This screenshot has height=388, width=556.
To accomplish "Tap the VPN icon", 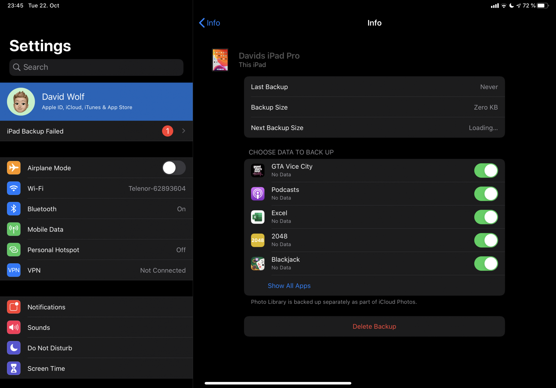I will [14, 270].
